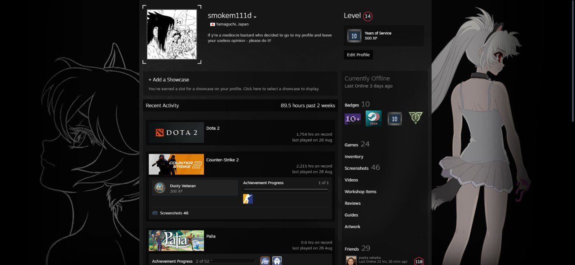View the Reviews section

[353, 203]
